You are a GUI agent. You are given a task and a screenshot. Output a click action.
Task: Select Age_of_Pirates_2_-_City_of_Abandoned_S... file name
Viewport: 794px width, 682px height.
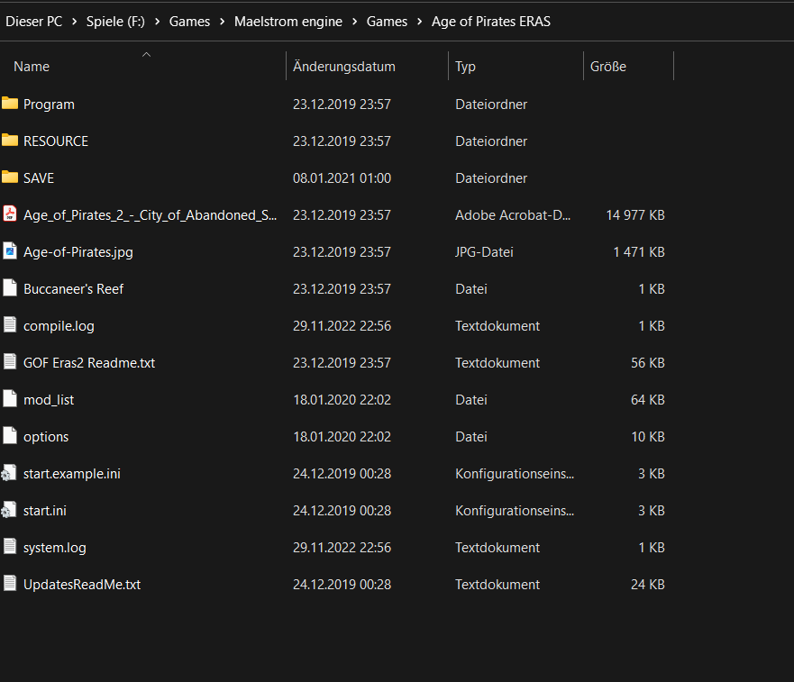pyautogui.click(x=150, y=215)
